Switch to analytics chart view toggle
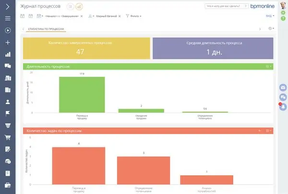The width and height of the screenshot is (288, 194). click(79, 6)
